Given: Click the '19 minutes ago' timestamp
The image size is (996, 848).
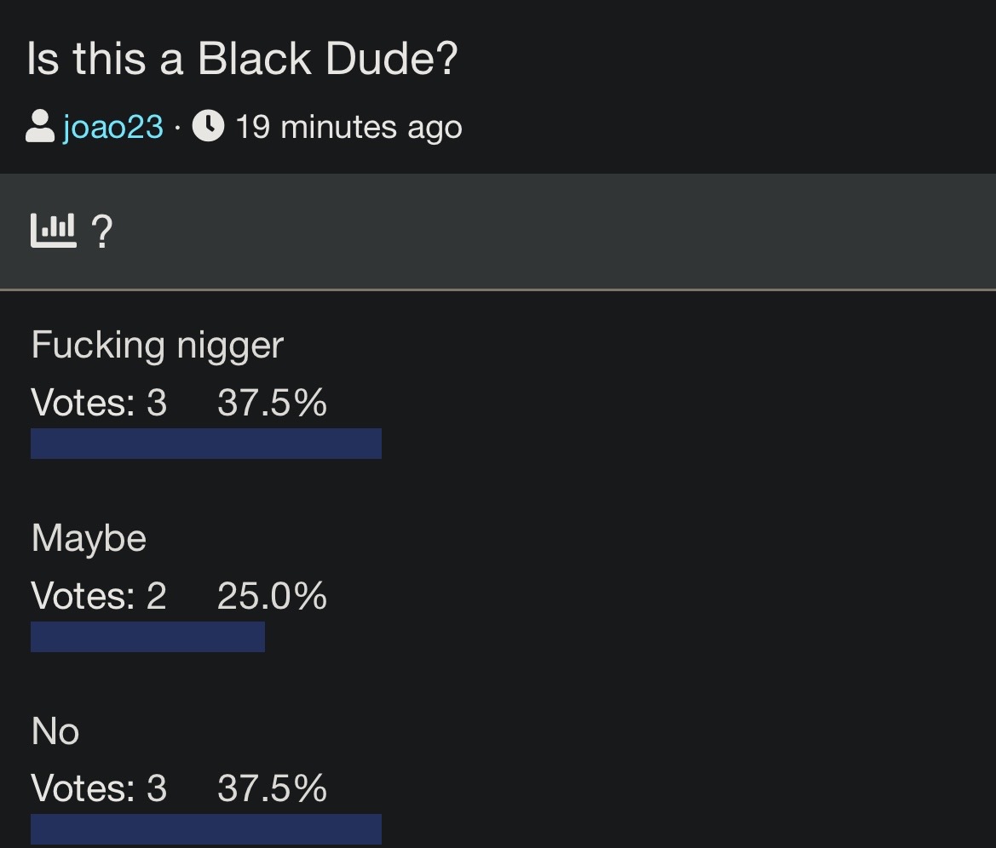Looking at the screenshot, I should pos(348,128).
